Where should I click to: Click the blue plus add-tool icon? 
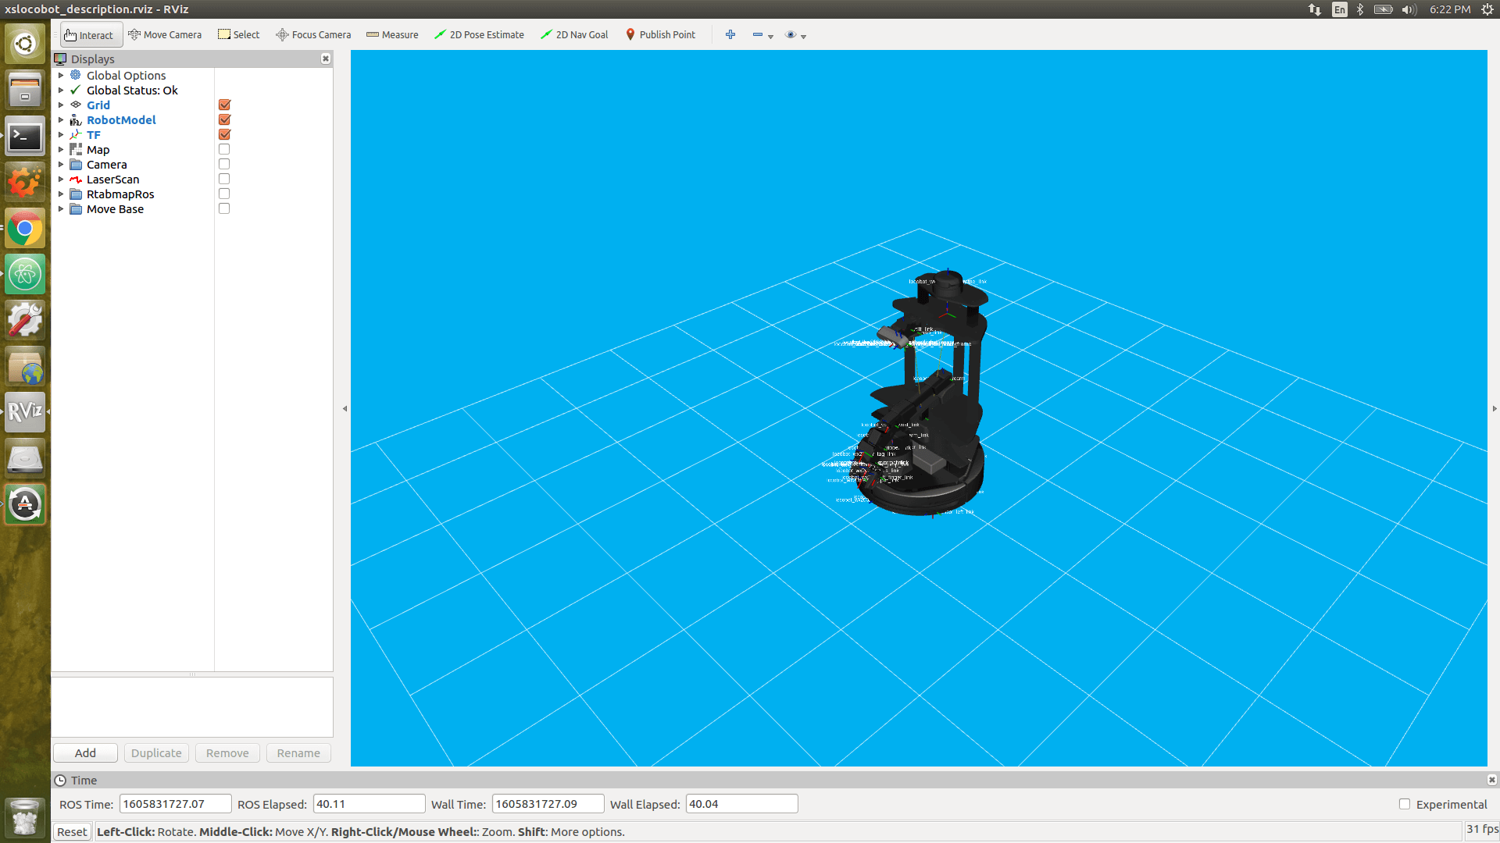(730, 35)
